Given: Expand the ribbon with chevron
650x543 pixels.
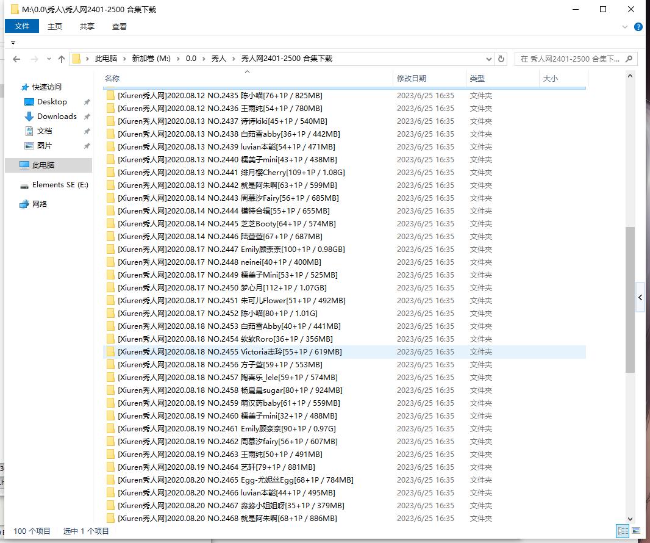Looking at the screenshot, I should pyautogui.click(x=625, y=27).
